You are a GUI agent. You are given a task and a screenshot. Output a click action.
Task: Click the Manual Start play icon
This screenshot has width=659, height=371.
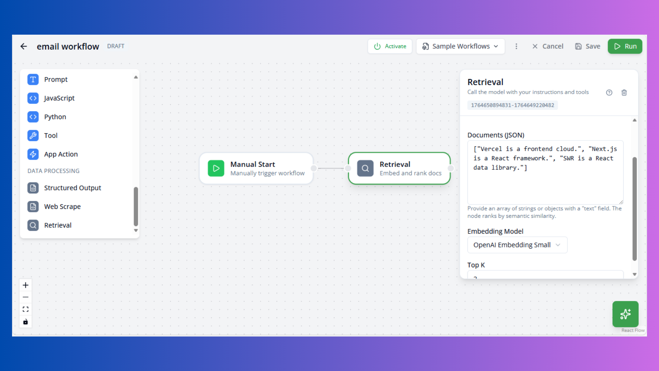click(x=216, y=168)
